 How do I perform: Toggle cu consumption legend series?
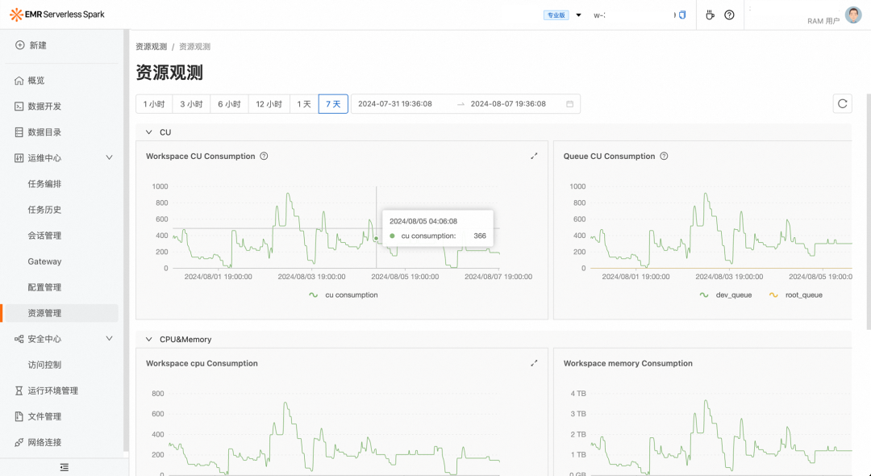coord(344,295)
